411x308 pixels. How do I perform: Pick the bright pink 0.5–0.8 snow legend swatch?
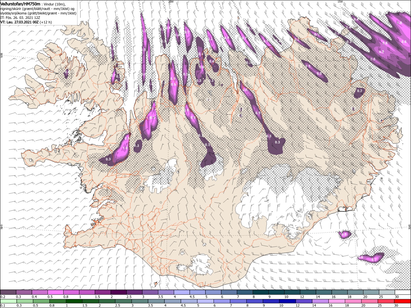coord(55,292)
